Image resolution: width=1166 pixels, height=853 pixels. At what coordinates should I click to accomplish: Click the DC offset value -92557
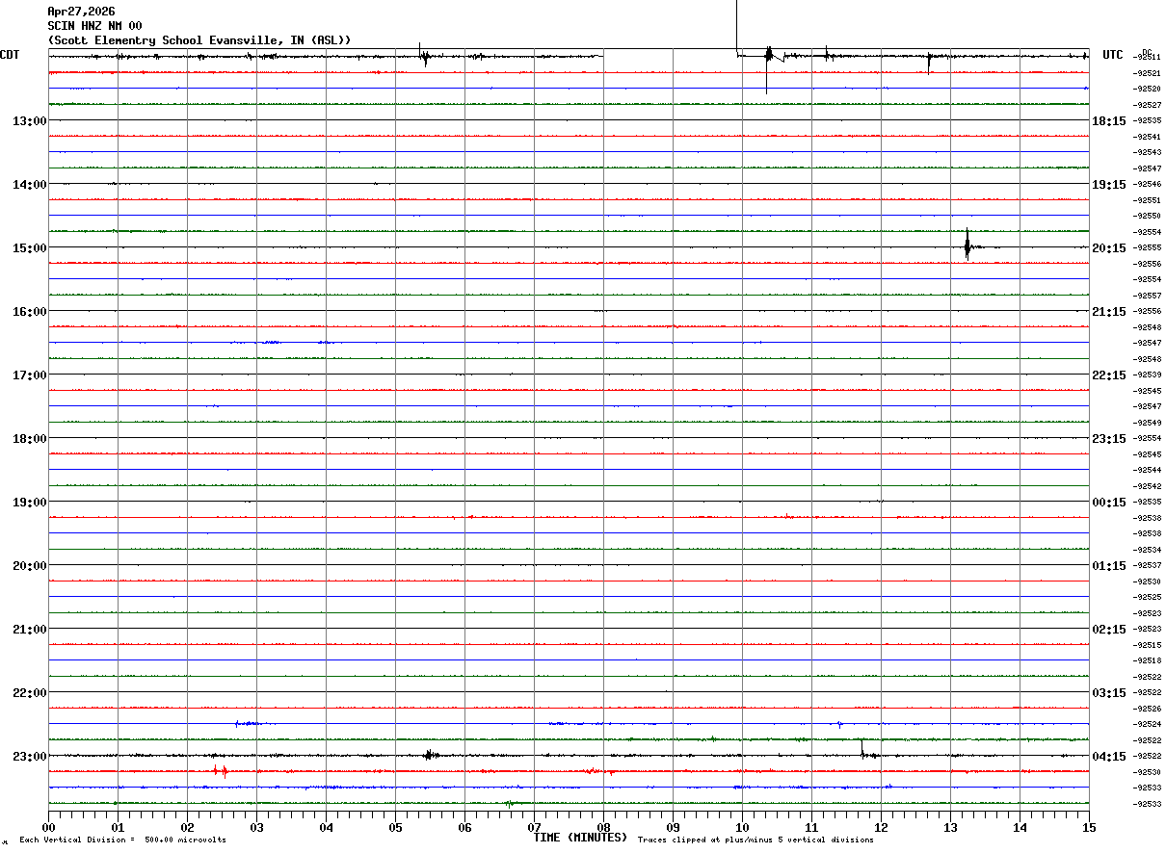(1147, 295)
